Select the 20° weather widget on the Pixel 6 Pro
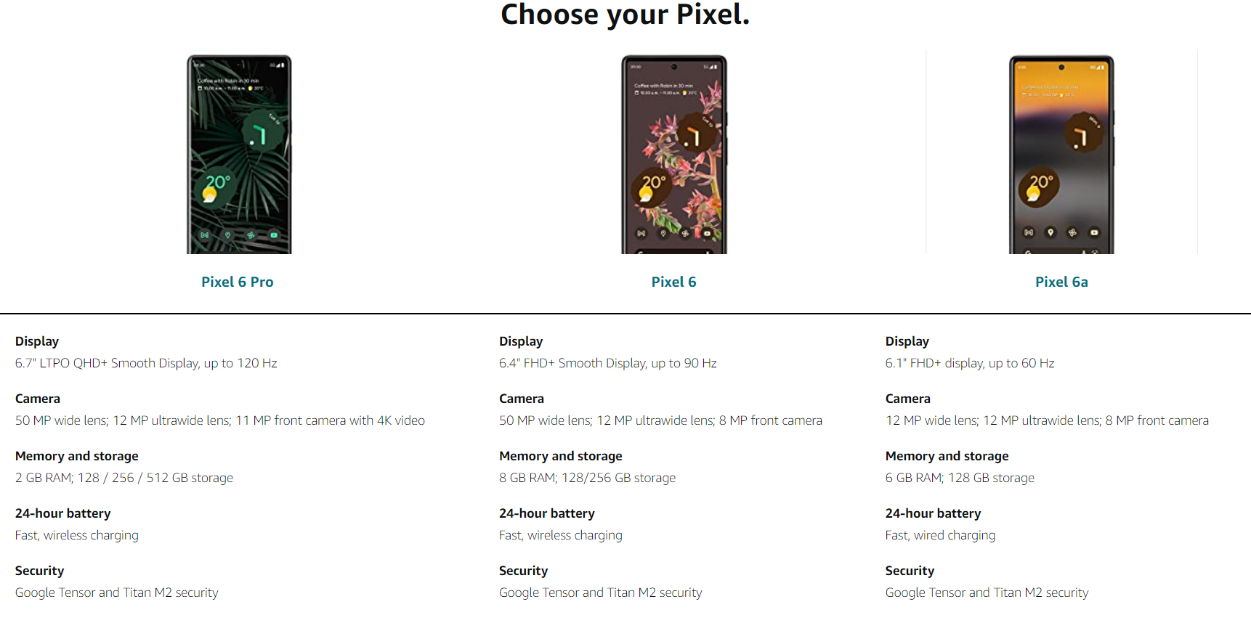 216,187
